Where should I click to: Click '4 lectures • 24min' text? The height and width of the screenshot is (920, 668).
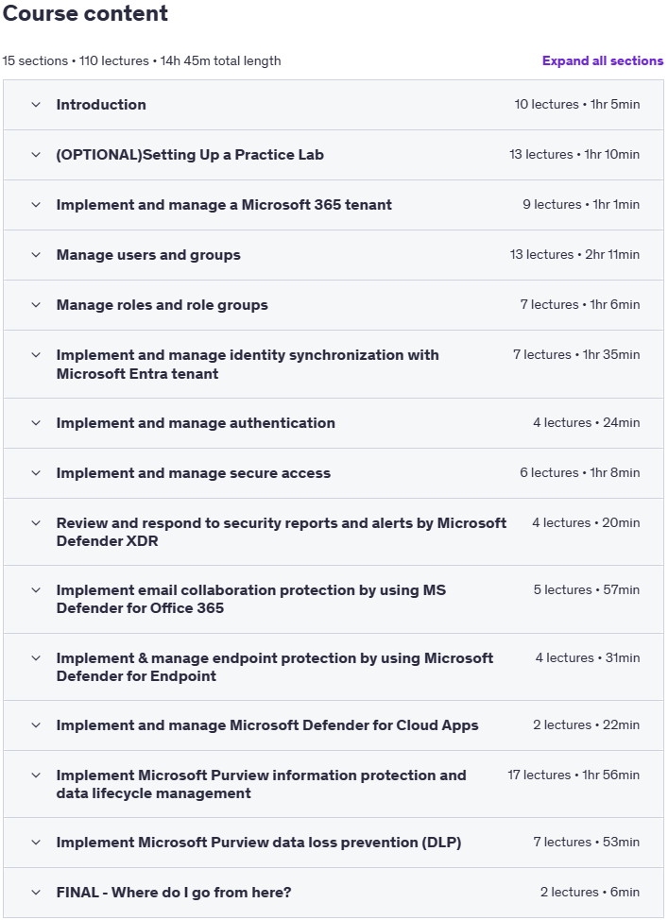(x=587, y=422)
